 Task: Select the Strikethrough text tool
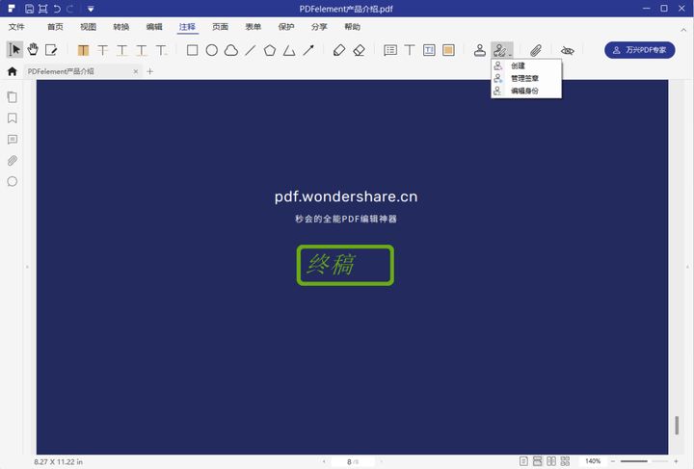pyautogui.click(x=103, y=50)
